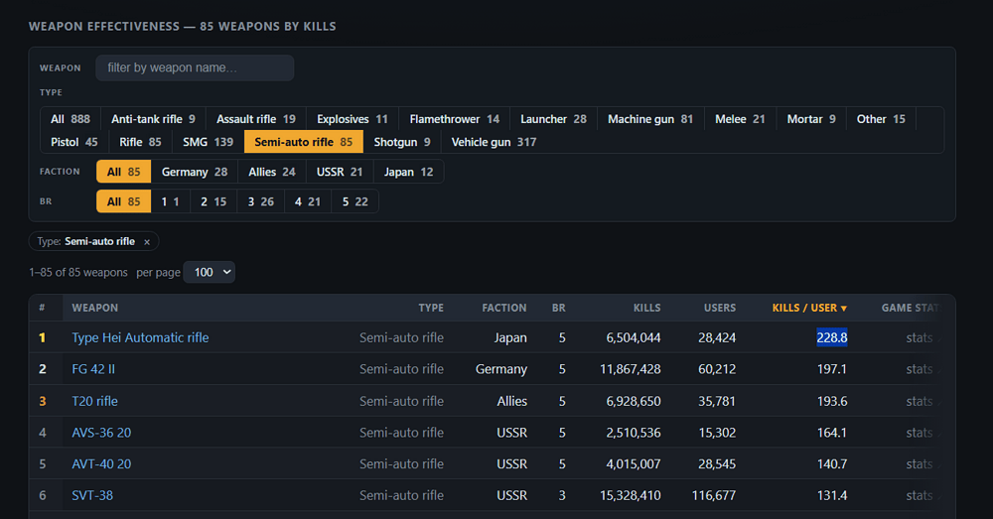The image size is (993, 519).
Task: Filter faction to Japan
Action: click(x=408, y=172)
